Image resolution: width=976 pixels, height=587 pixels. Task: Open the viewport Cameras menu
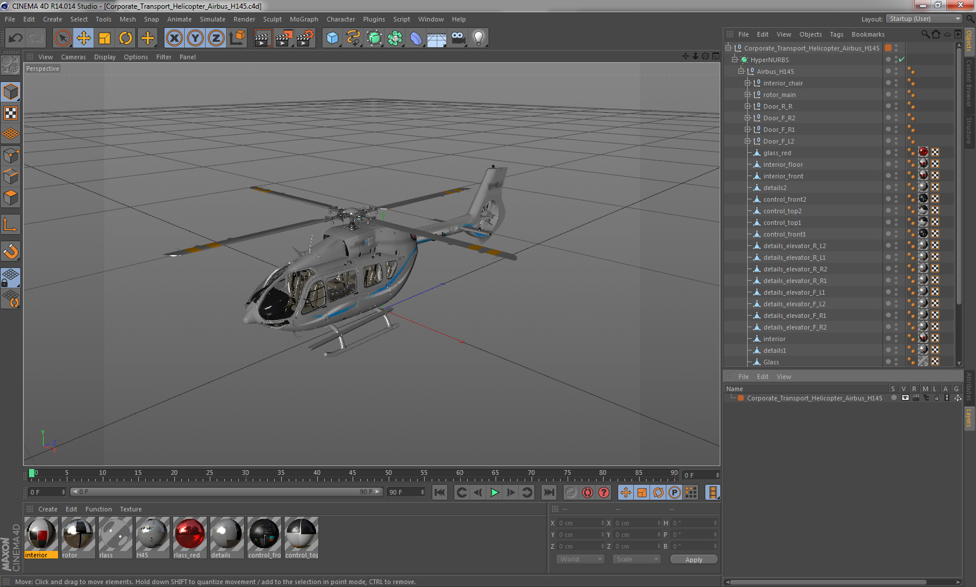pyautogui.click(x=73, y=57)
